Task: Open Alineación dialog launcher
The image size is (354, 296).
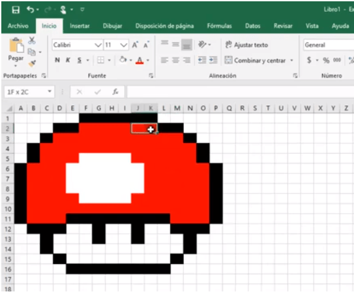Action: click(x=295, y=76)
